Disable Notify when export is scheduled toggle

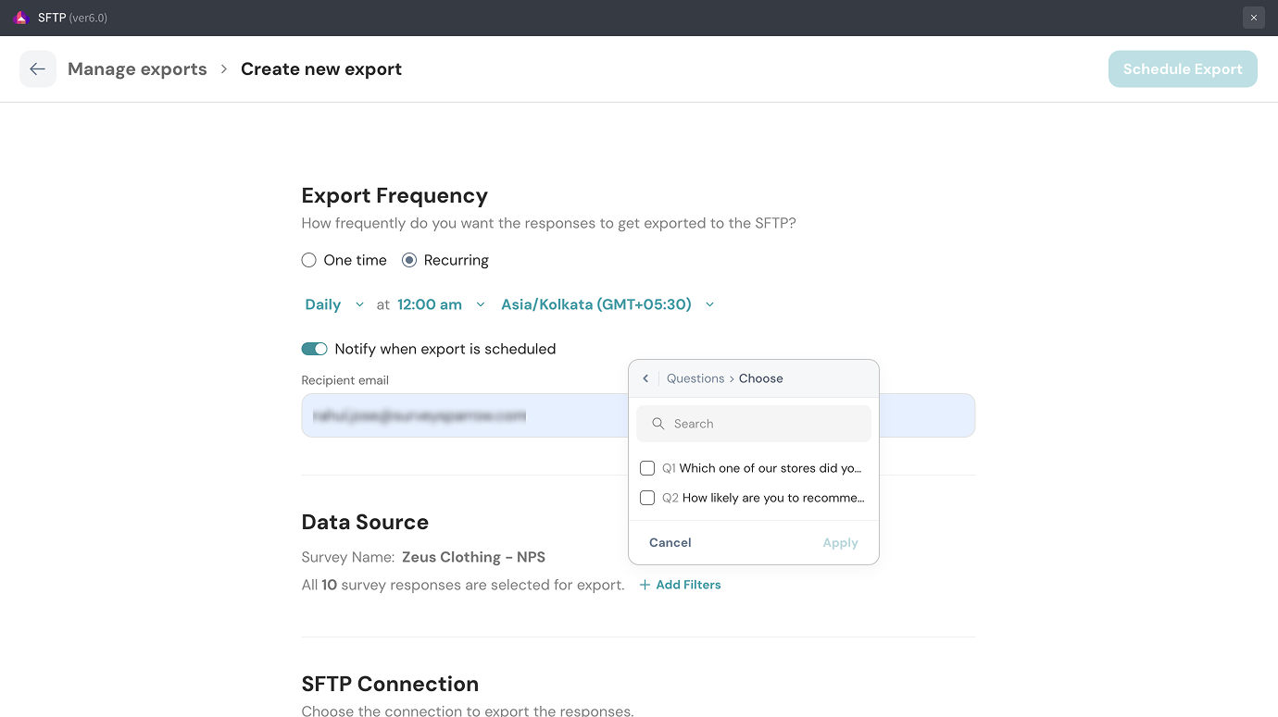coord(315,349)
